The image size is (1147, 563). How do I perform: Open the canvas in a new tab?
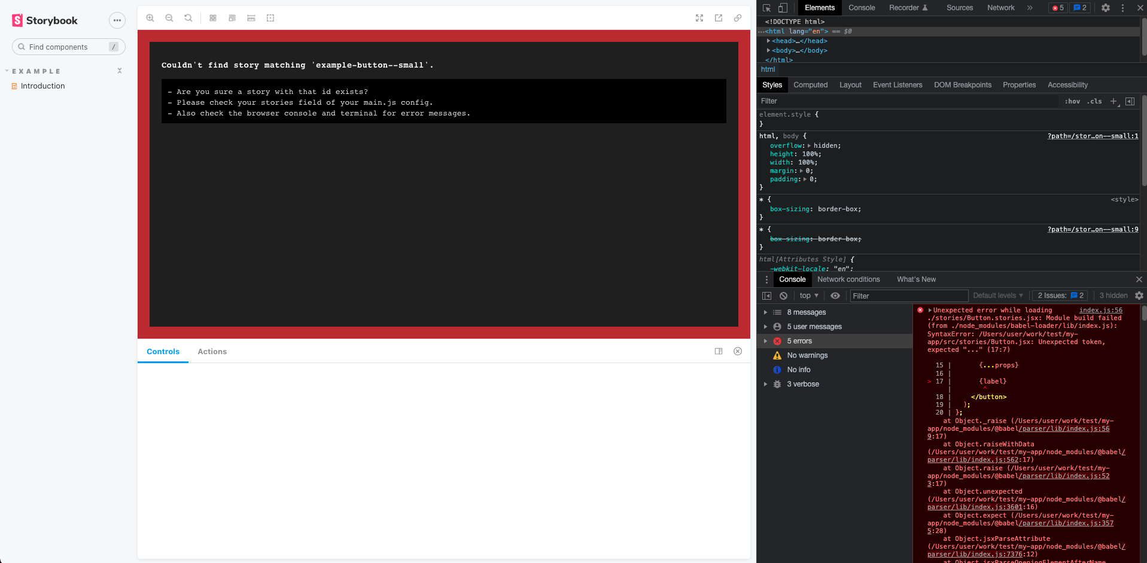click(718, 18)
